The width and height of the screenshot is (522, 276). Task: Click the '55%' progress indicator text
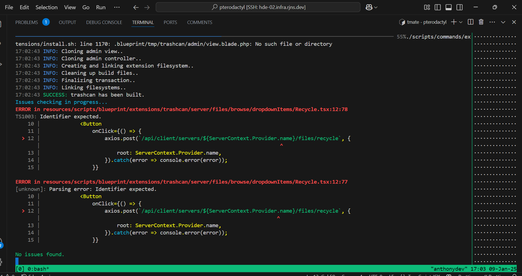tap(401, 37)
